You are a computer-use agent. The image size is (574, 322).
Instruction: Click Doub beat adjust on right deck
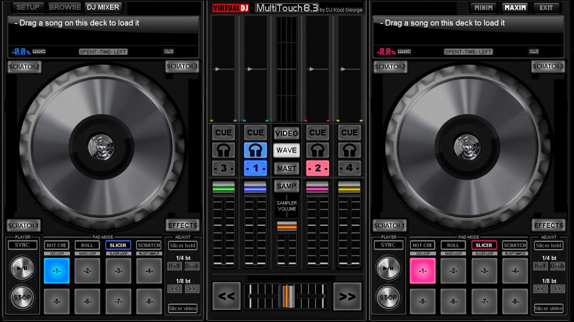[x=557, y=266]
